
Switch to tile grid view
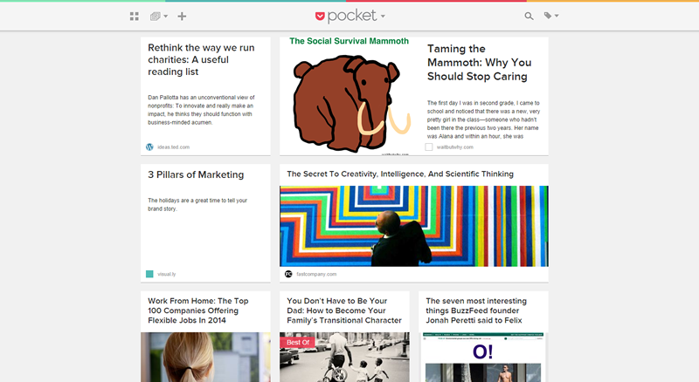(135, 16)
